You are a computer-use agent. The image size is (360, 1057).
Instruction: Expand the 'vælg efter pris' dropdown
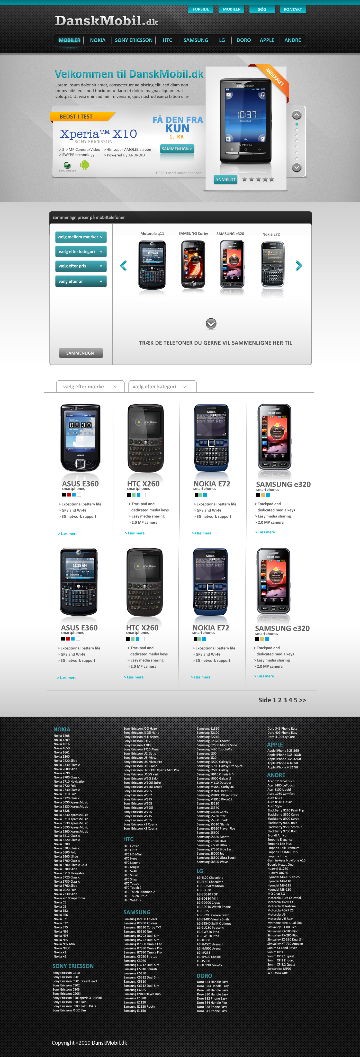(81, 266)
